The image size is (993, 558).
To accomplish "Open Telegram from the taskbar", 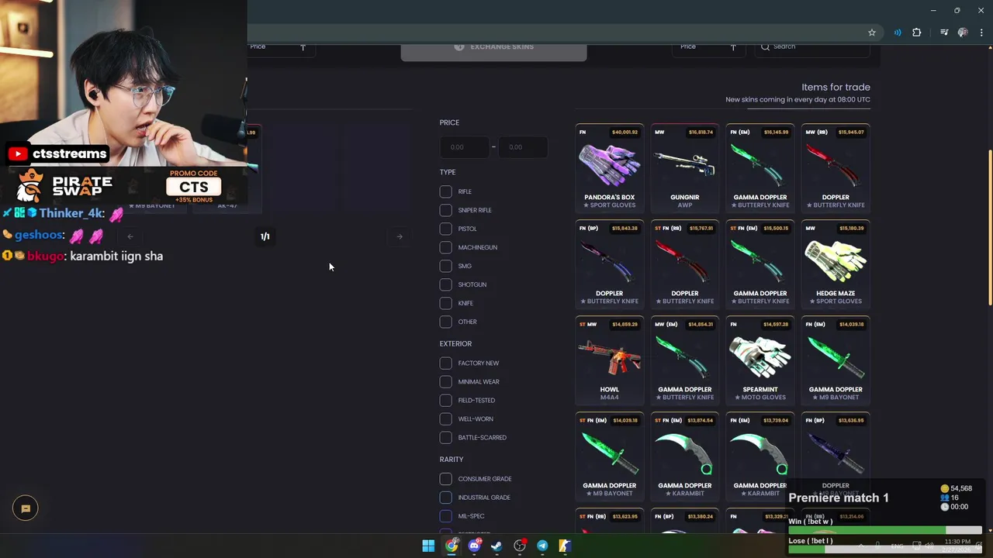I will point(542,546).
